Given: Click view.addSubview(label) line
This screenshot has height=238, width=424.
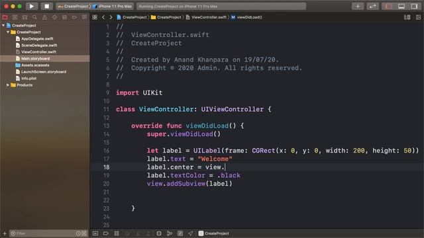Looking at the screenshot, I should 189,184.
